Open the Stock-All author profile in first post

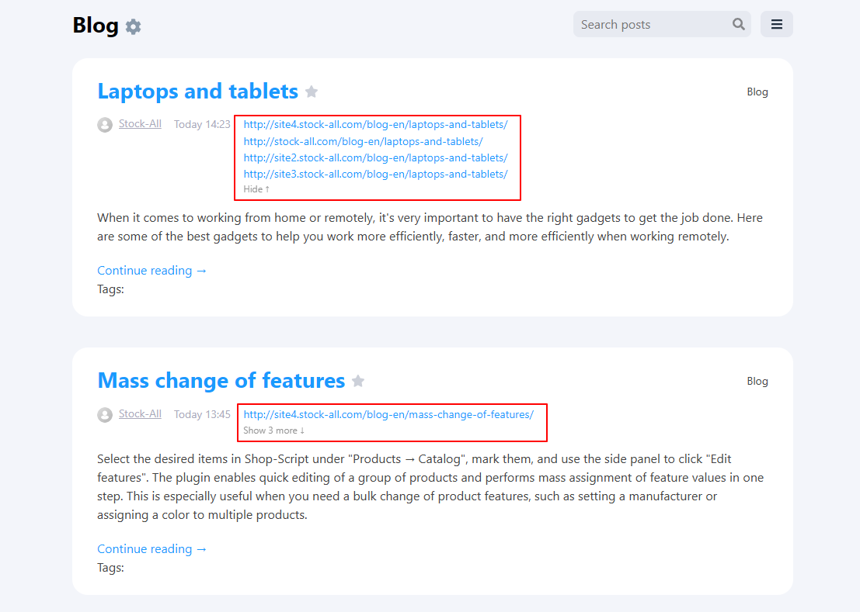click(140, 123)
